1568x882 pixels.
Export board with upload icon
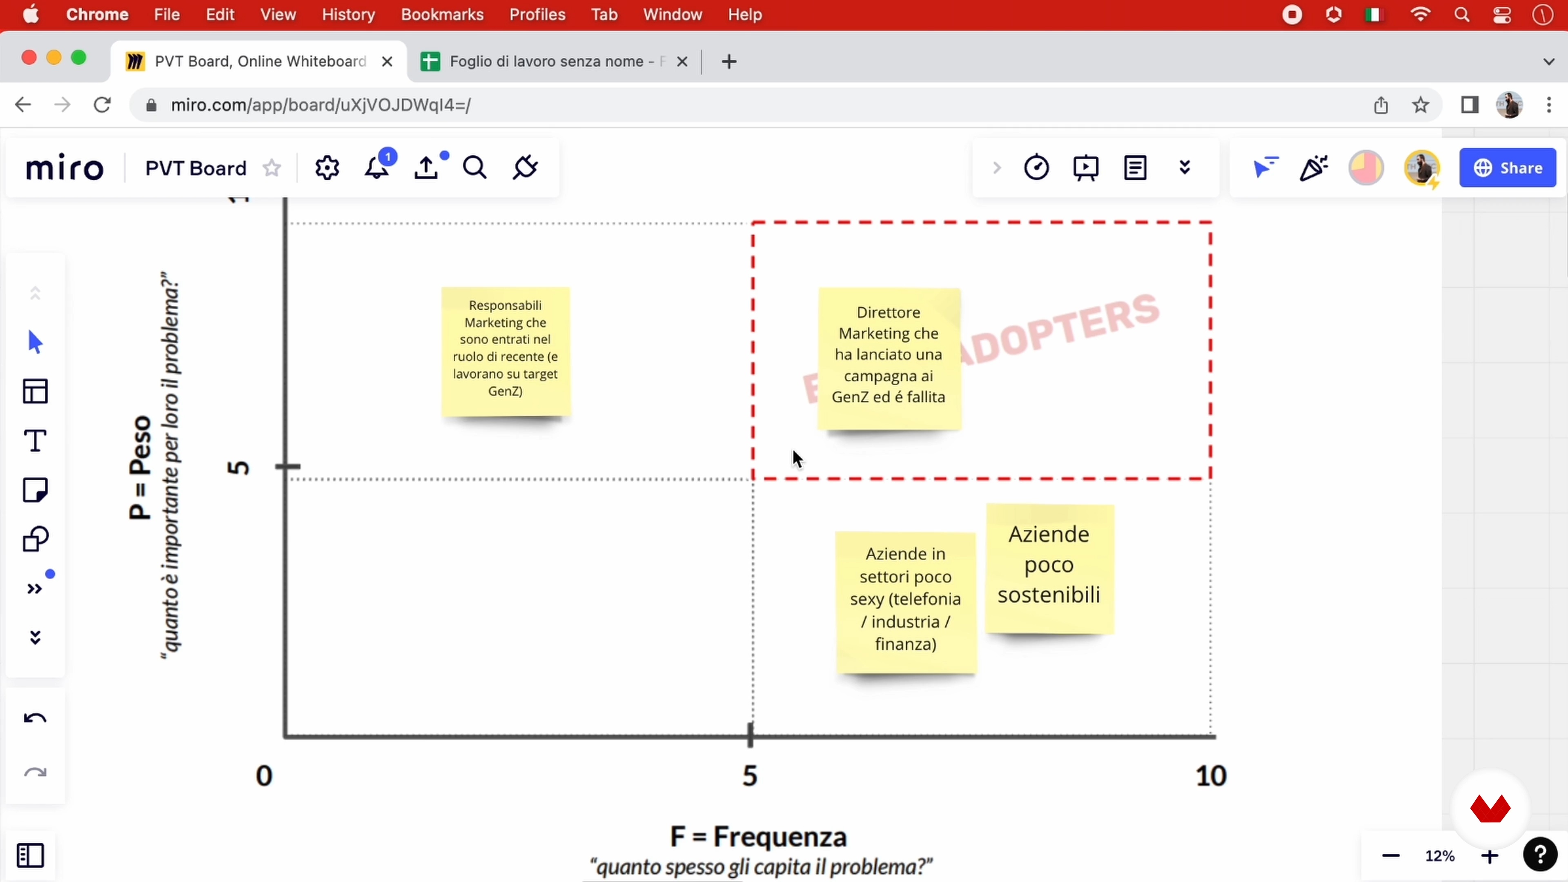[427, 167]
